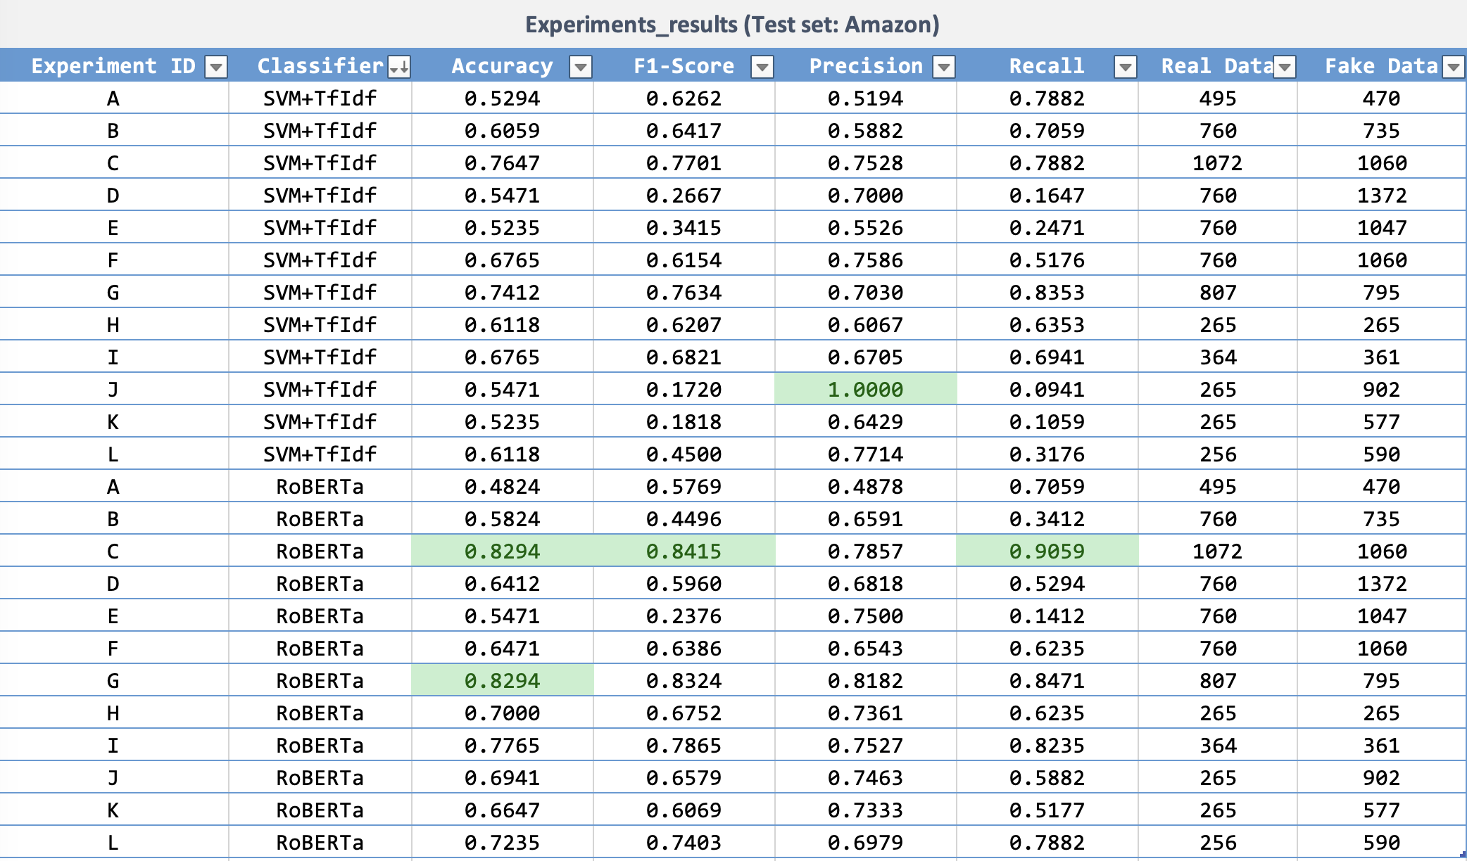This screenshot has height=861, width=1467.
Task: Select the first SVM+TfIdf classifier cell
Action: [x=320, y=98]
